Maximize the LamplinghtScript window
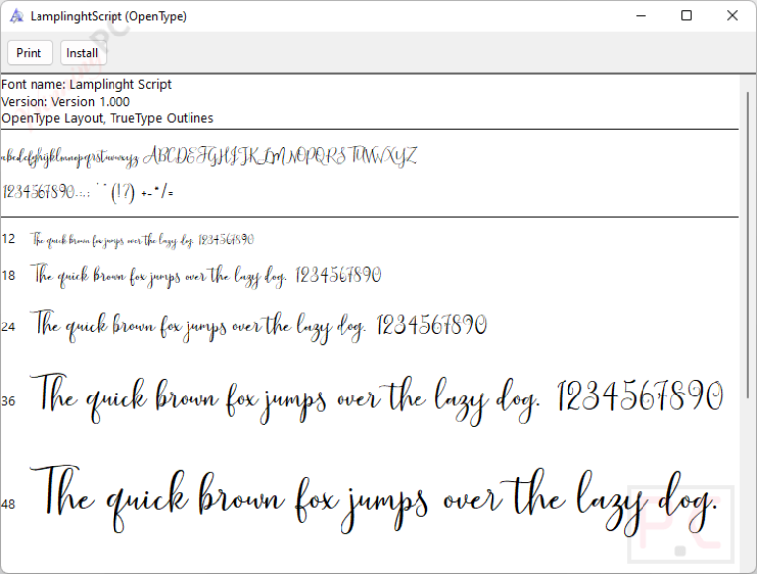This screenshot has width=757, height=574. click(686, 16)
